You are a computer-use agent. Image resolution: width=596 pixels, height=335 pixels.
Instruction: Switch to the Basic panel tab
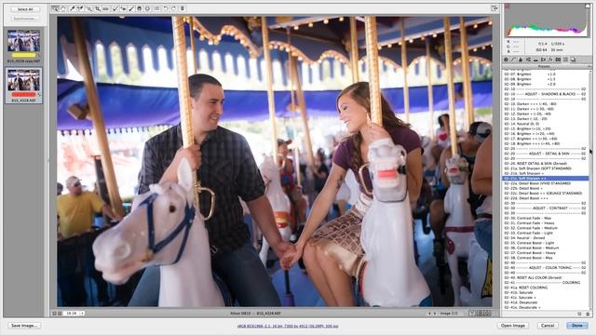coord(506,60)
